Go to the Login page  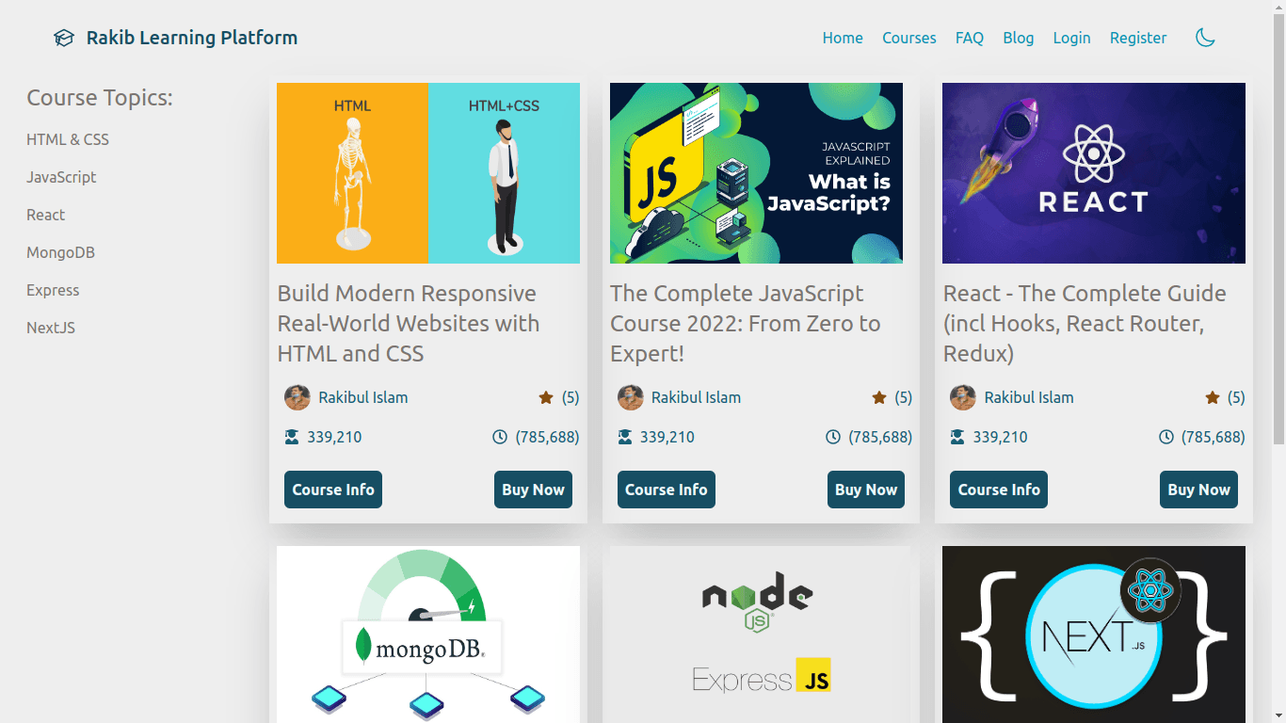pos(1072,38)
